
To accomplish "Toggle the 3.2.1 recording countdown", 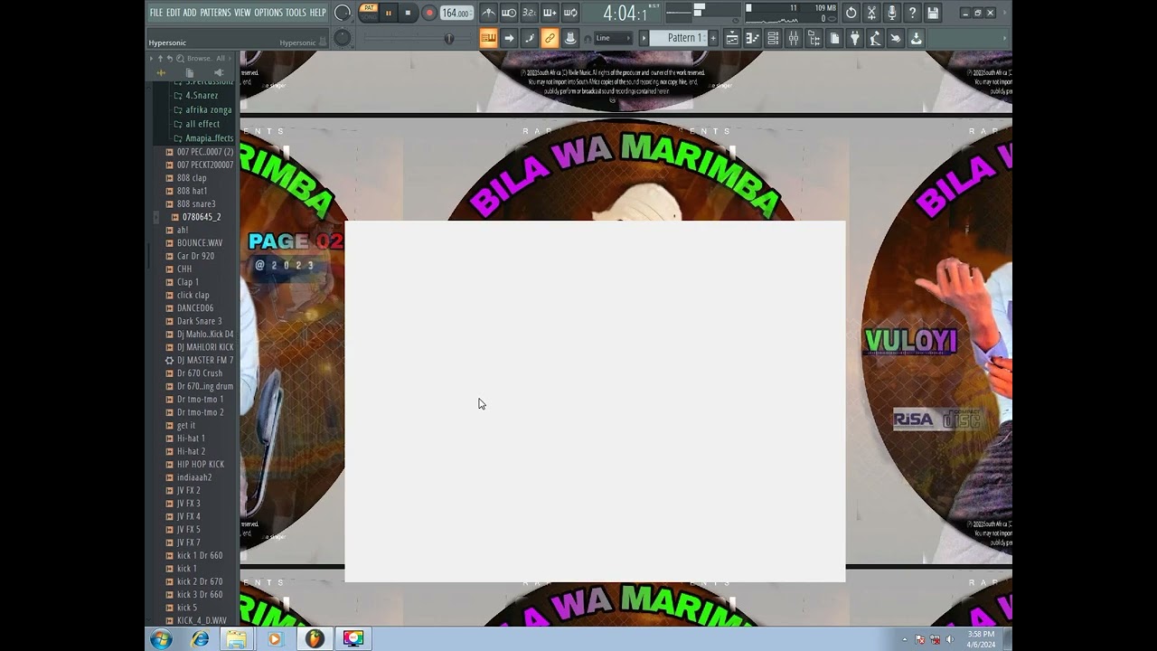I will coord(529,13).
